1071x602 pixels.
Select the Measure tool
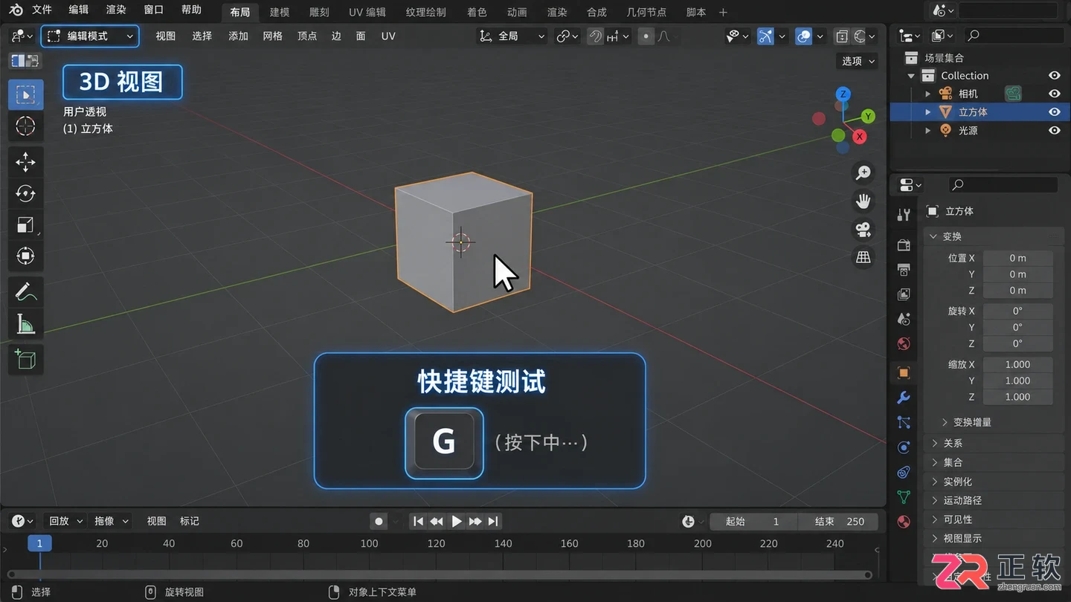[25, 323]
